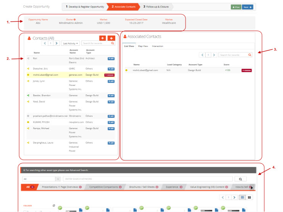Open Value Engineering (VE) Content tab
283x212 pixels.
pos(209,187)
